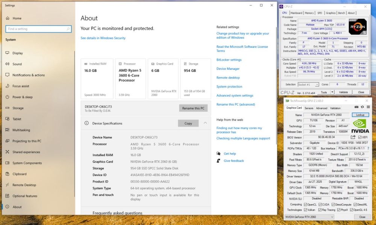Open Storage in the Settings sidebar
The height and width of the screenshot is (225, 376).
[18, 108]
